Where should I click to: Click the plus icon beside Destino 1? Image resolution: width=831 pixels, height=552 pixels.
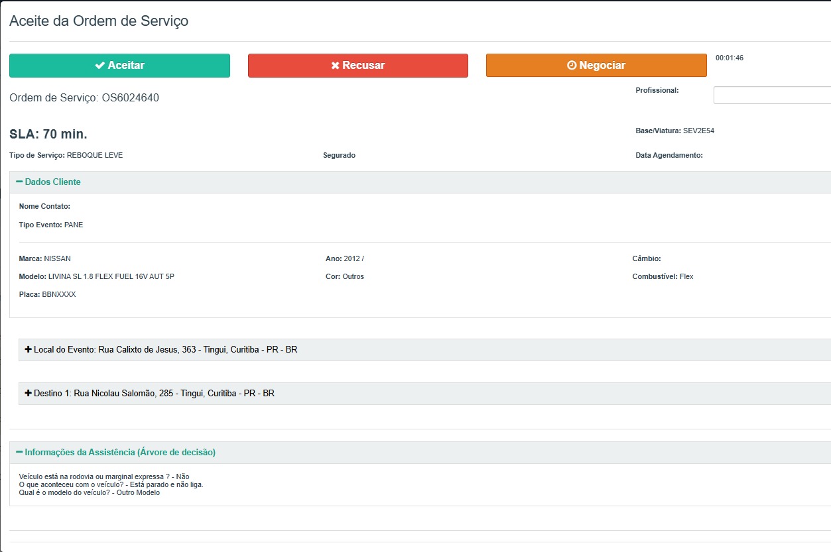pyautogui.click(x=28, y=393)
